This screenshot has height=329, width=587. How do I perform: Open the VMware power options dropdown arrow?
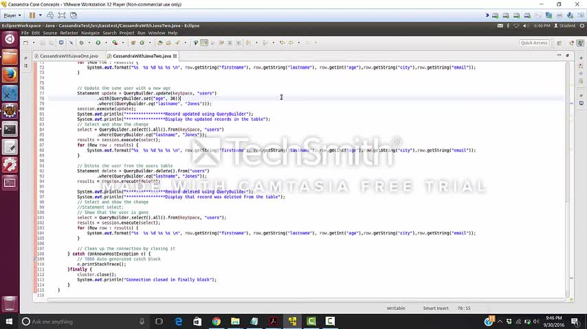(x=41, y=15)
